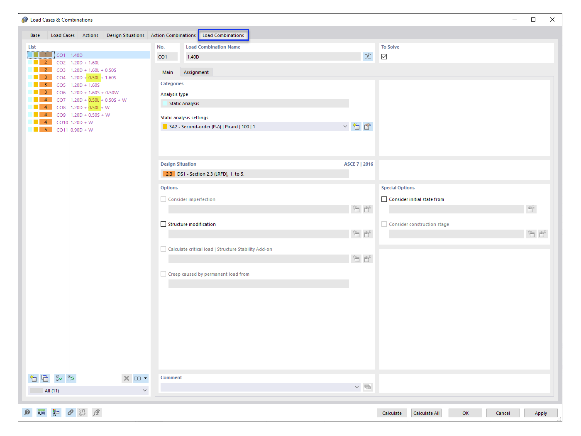Toggle Consider construction stage checkbox
The width and height of the screenshot is (581, 436).
tap(384, 224)
